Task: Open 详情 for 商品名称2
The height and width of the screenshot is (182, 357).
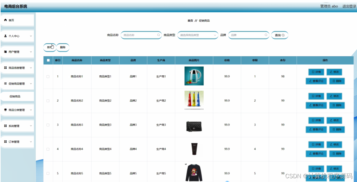Action: [x=316, y=96]
